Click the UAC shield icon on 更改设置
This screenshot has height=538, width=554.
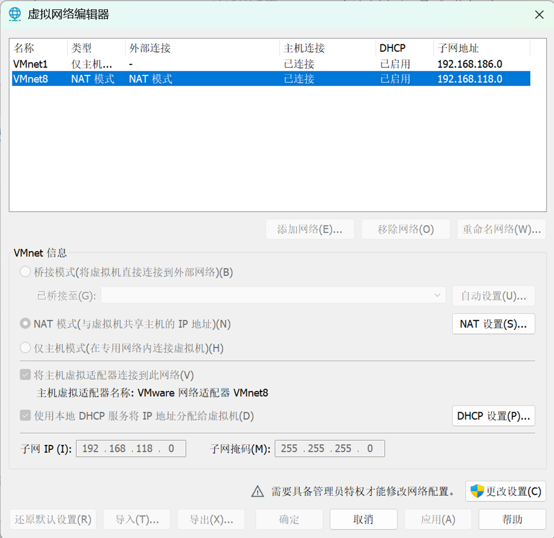pos(476,491)
